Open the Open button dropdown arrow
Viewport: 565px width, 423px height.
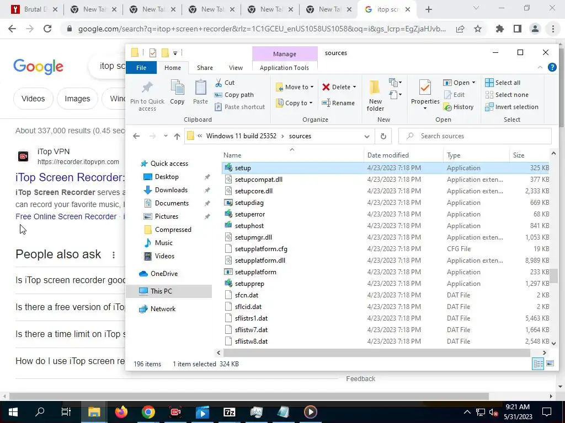click(473, 83)
